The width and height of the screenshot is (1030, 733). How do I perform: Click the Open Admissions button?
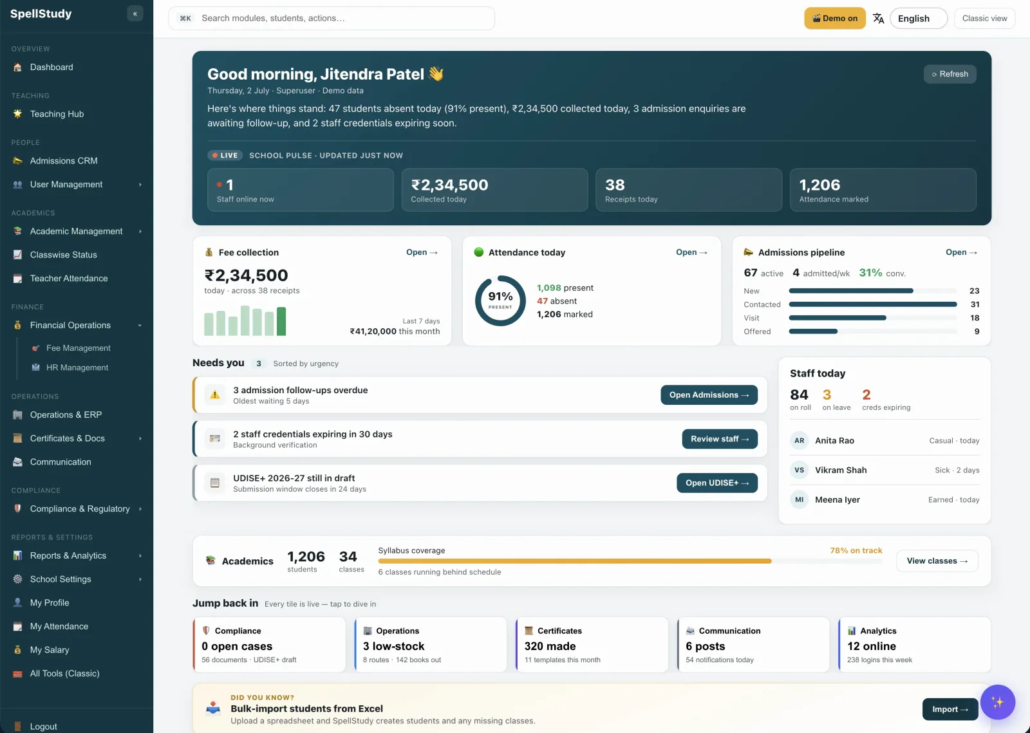[x=709, y=395]
